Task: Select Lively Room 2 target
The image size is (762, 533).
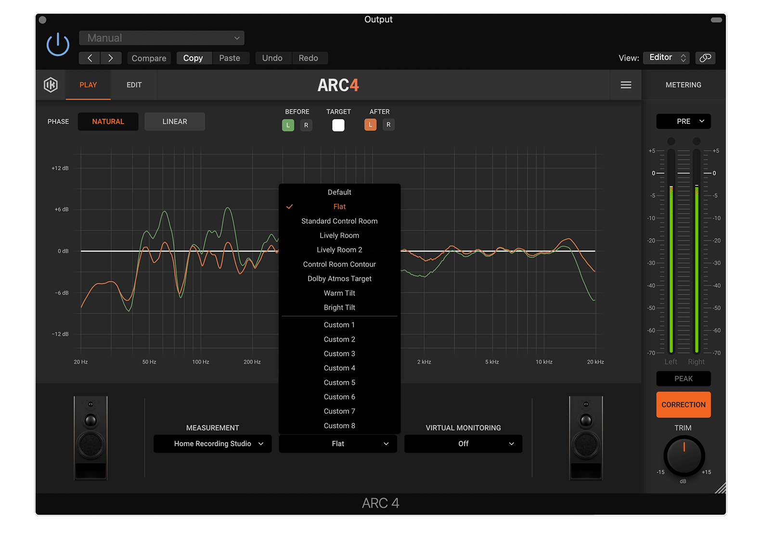Action: pos(339,250)
